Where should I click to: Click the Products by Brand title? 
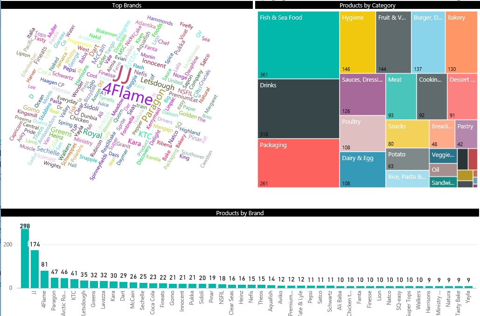240,213
